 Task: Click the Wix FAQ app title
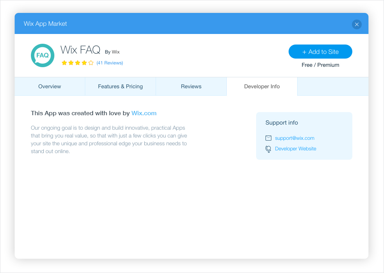pyautogui.click(x=80, y=50)
